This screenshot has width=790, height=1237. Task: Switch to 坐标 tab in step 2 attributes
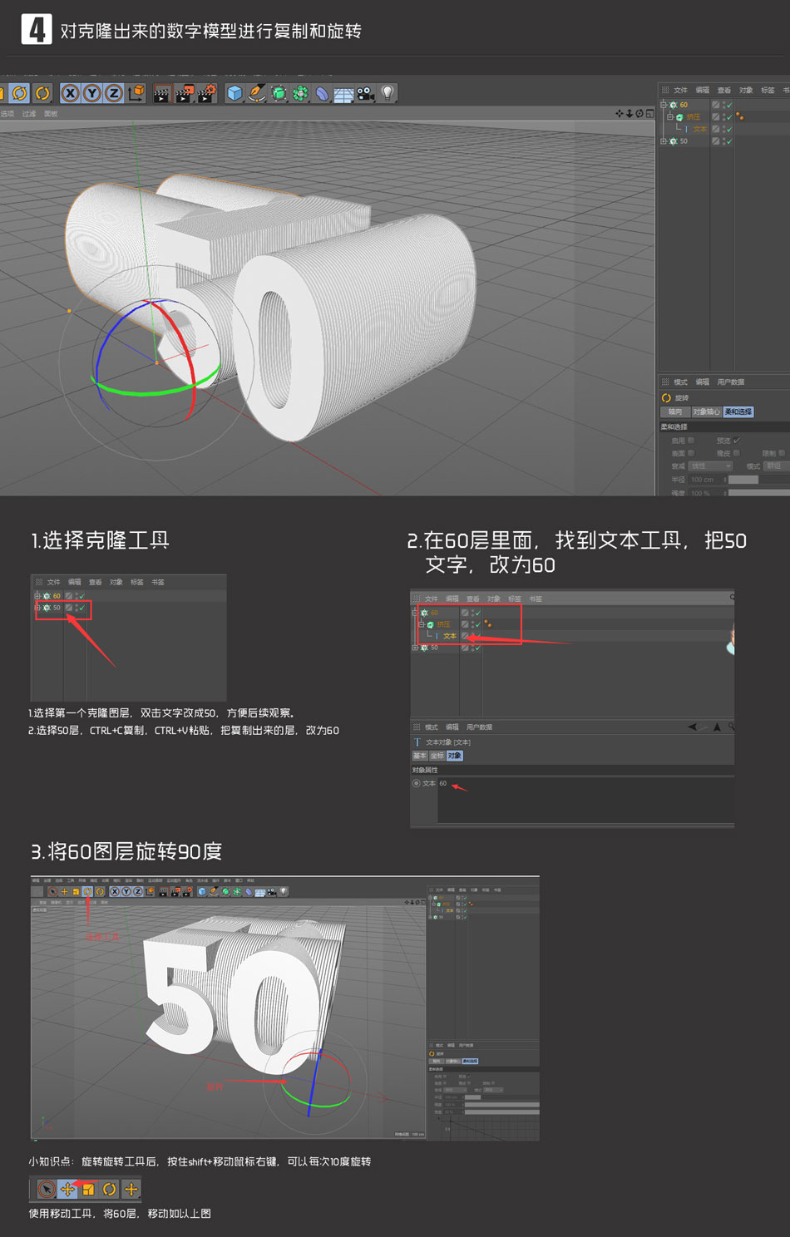point(437,756)
